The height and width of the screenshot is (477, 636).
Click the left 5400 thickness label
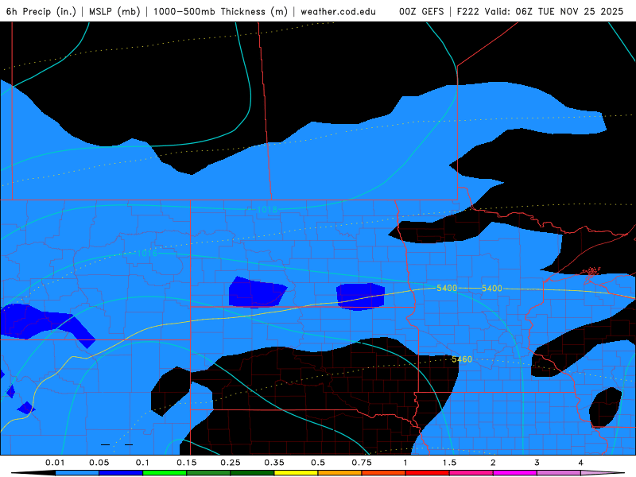tap(447, 288)
